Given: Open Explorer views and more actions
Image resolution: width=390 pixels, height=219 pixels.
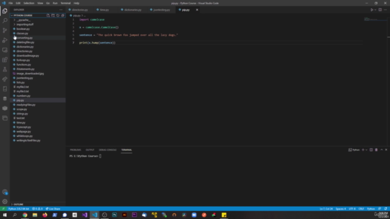Looking at the screenshot, I should pos(61,10).
